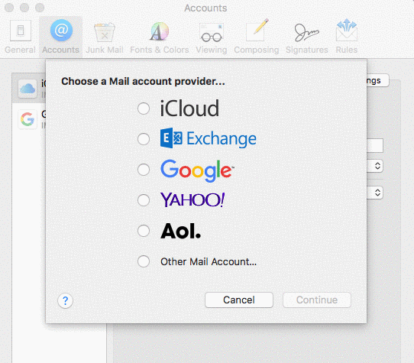Select the Aol. radio button
The image size is (414, 363).
coord(144,231)
